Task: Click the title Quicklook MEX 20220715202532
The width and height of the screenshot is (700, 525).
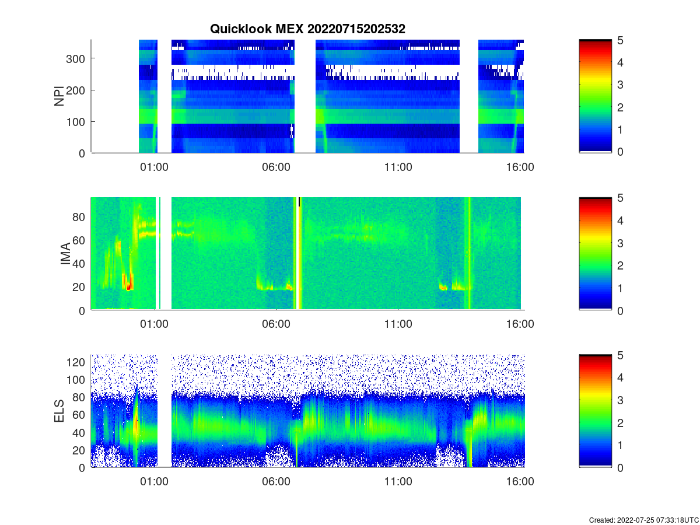Action: coord(307,29)
